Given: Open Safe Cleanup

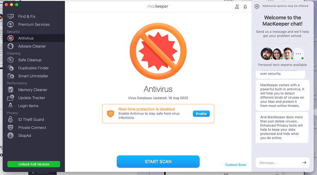Looking at the screenshot, I should pos(30,60).
